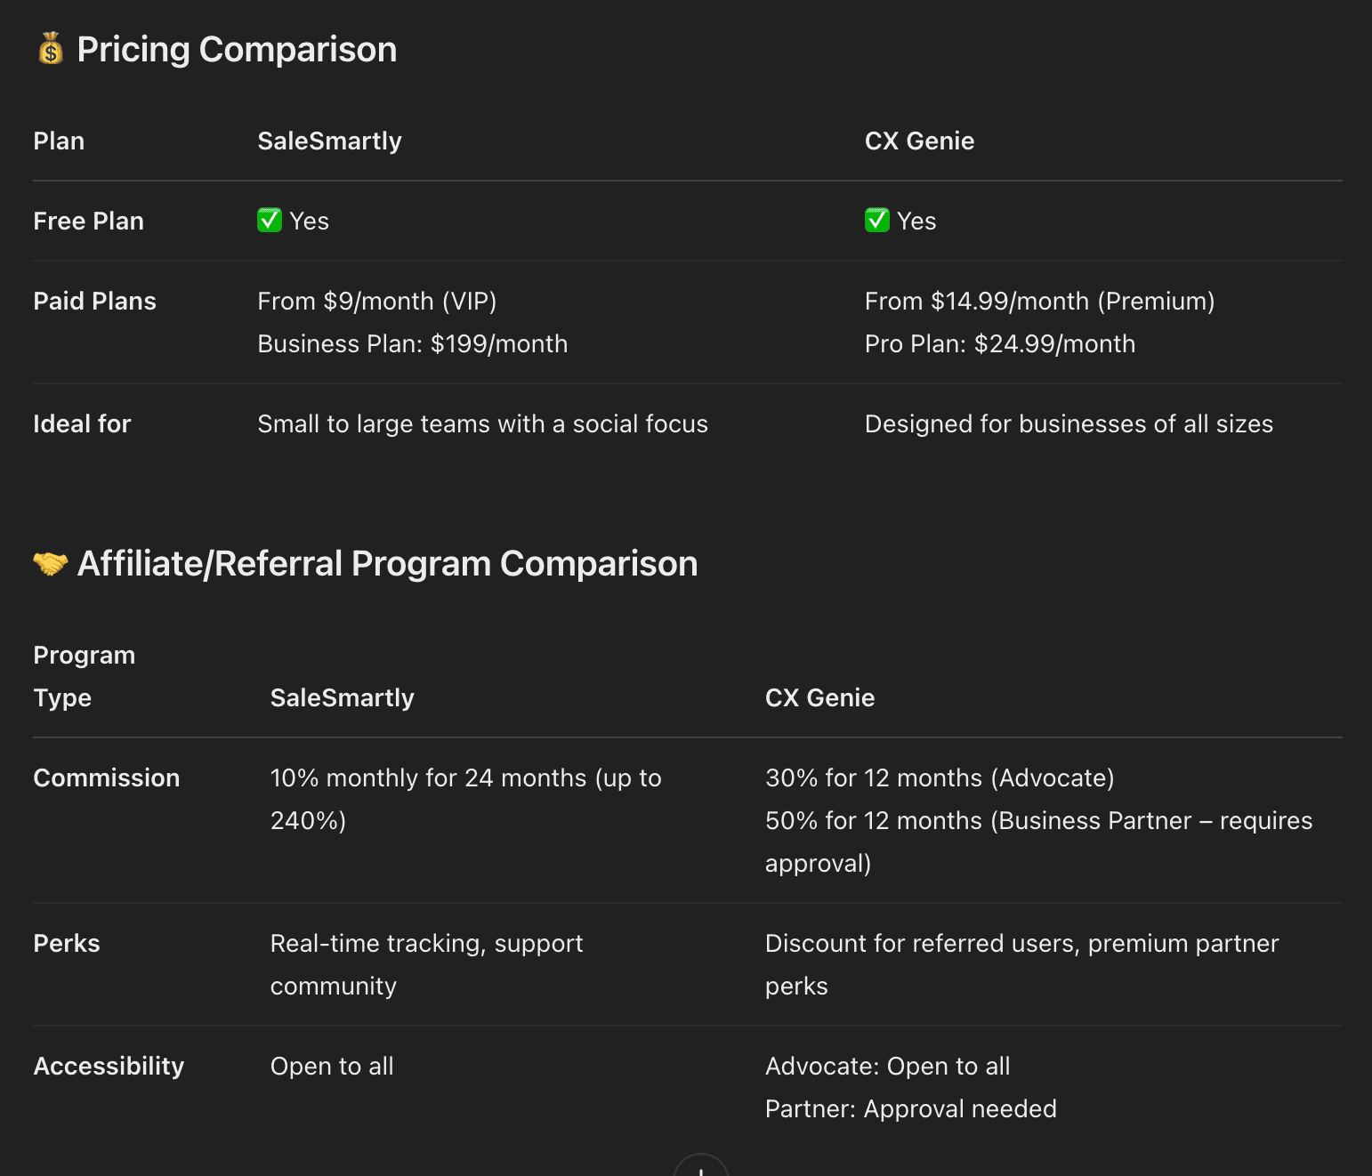Click 'Open to all' in SaleSmartly column
The image size is (1372, 1176).
pyautogui.click(x=332, y=1066)
